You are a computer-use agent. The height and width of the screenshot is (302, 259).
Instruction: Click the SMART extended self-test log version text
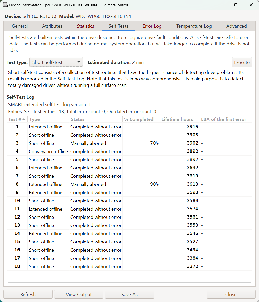click(49, 105)
